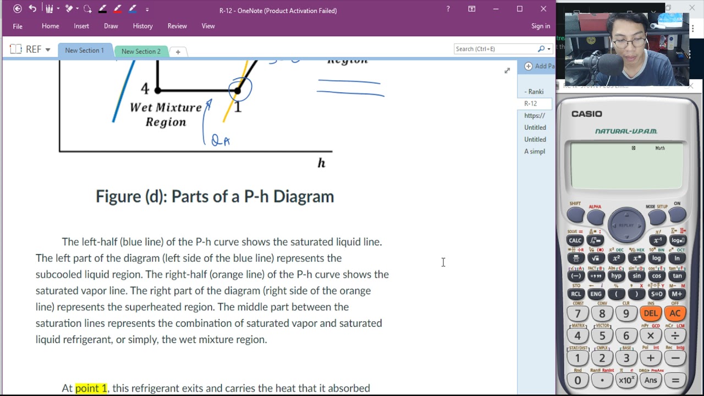Pick the blue pen in quick access toolbar
Image resolution: width=704 pixels, height=396 pixels.
[132, 9]
